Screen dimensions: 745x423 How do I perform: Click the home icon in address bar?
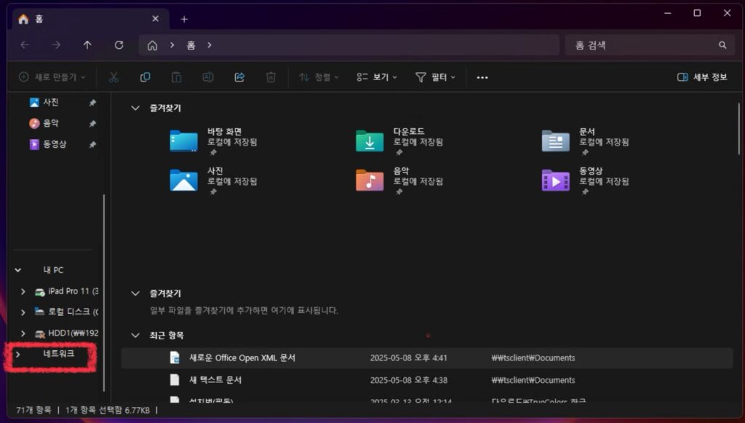click(x=152, y=45)
